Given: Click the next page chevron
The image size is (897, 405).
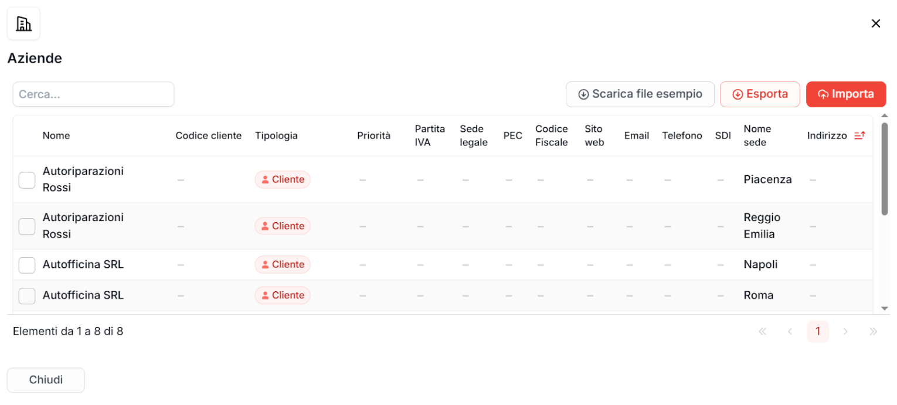Looking at the screenshot, I should pyautogui.click(x=845, y=332).
